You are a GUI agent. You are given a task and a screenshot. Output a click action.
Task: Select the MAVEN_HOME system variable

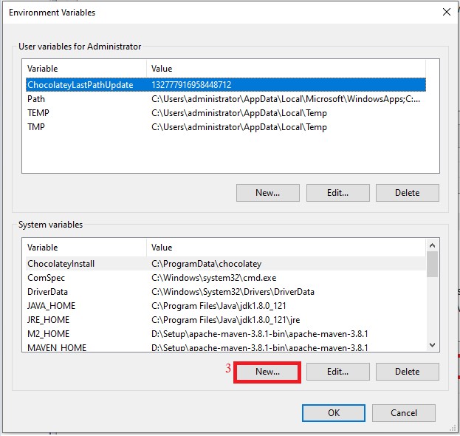coord(226,347)
